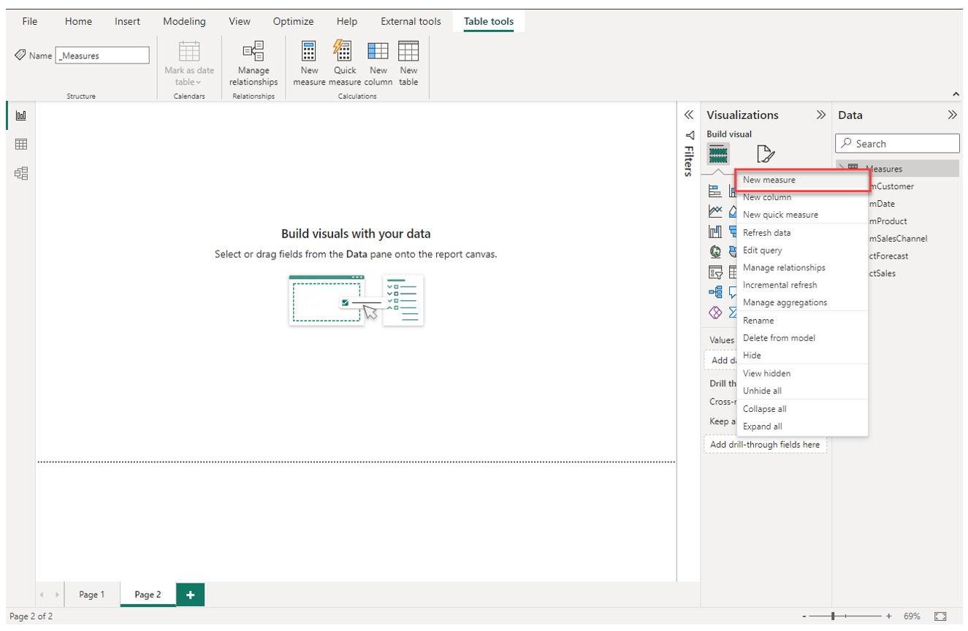Switch to Report view in left sidebar
968x631 pixels.
(x=21, y=116)
